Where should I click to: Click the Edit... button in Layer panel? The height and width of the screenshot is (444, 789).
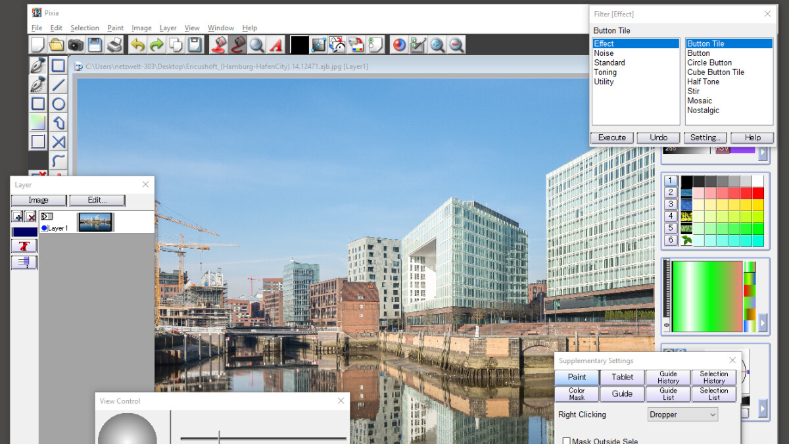97,201
